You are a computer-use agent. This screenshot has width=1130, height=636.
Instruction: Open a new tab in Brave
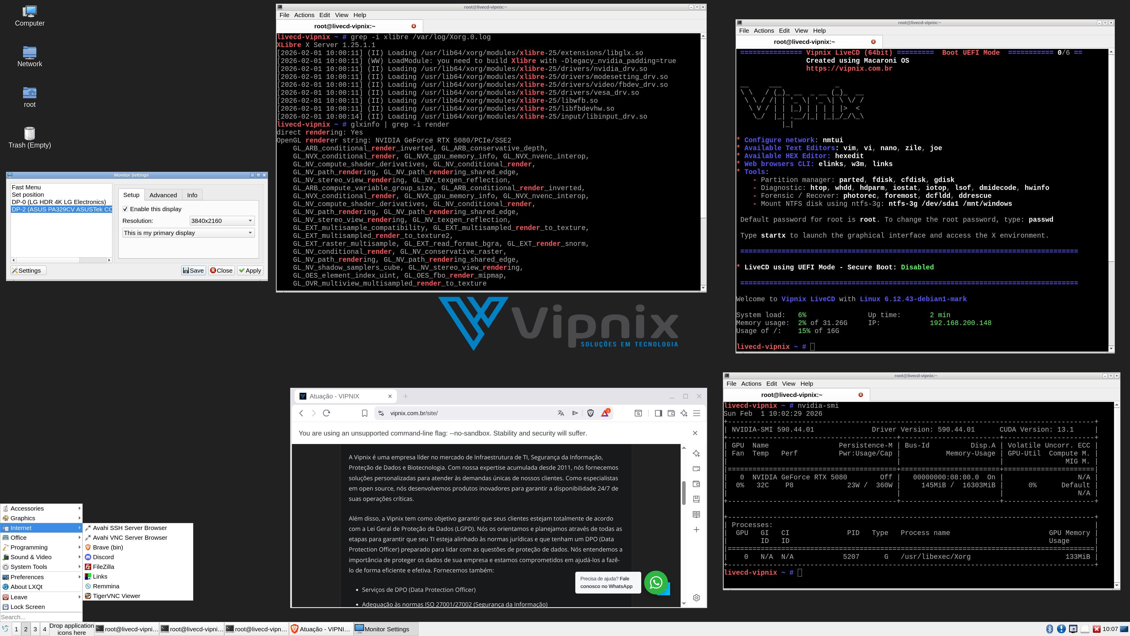405,396
